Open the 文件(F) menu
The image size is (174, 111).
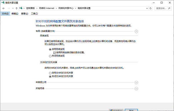[x=5, y=14]
